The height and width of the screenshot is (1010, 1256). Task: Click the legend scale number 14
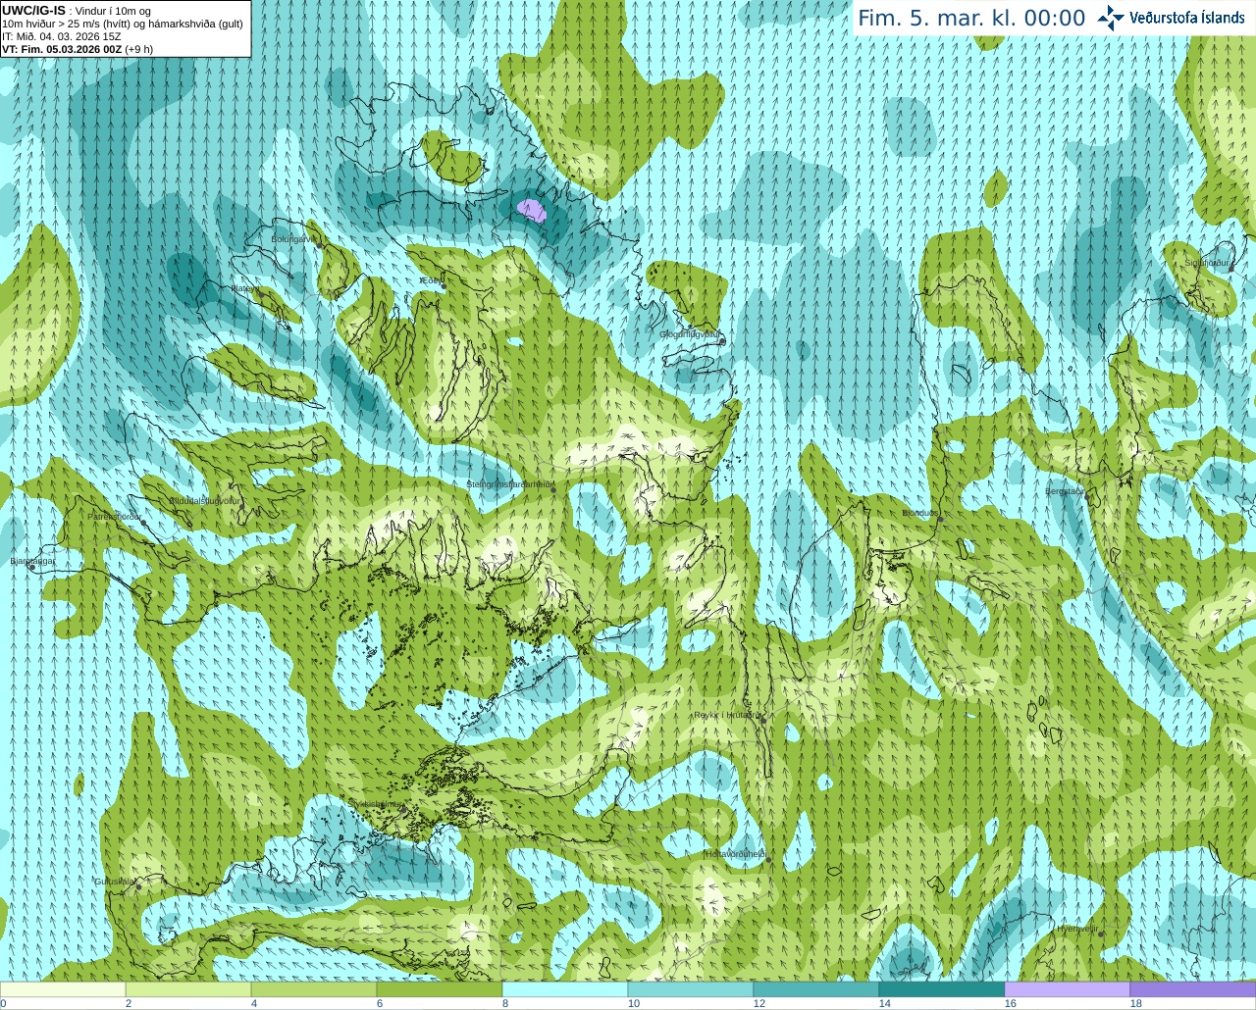[x=885, y=1003]
